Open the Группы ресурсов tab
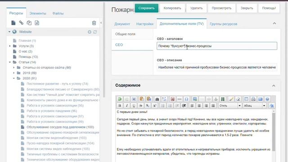The image size is (288, 162). click(224, 24)
